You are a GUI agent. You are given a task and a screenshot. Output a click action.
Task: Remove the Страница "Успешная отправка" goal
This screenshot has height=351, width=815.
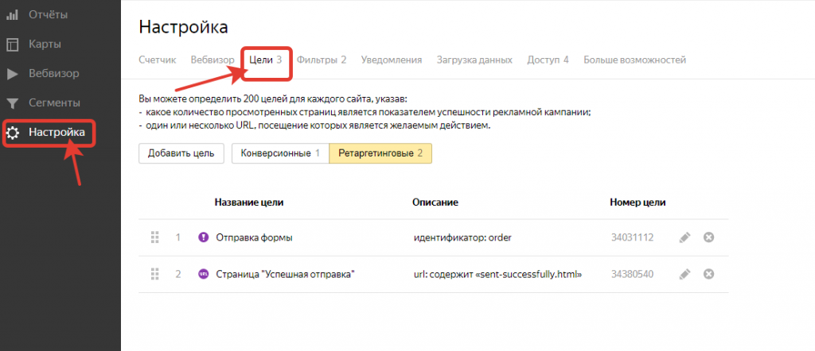pyautogui.click(x=708, y=274)
